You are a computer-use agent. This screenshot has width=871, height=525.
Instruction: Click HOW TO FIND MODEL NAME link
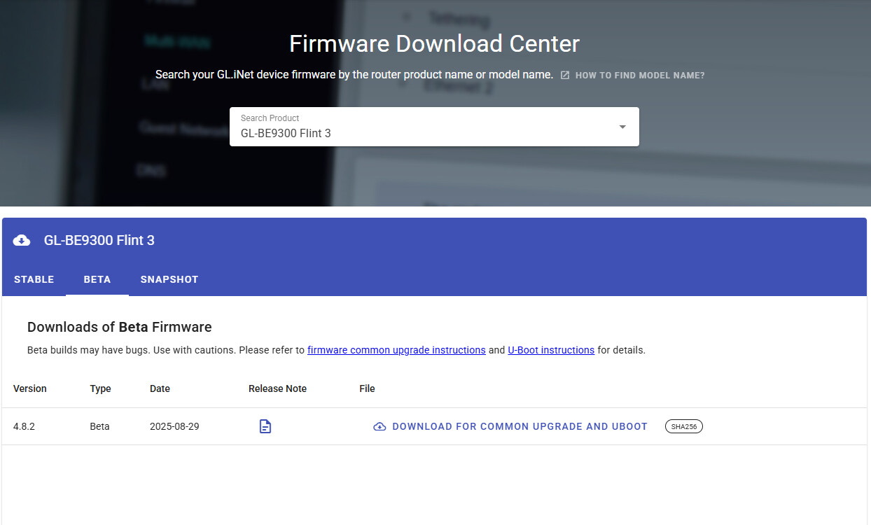[x=639, y=75]
